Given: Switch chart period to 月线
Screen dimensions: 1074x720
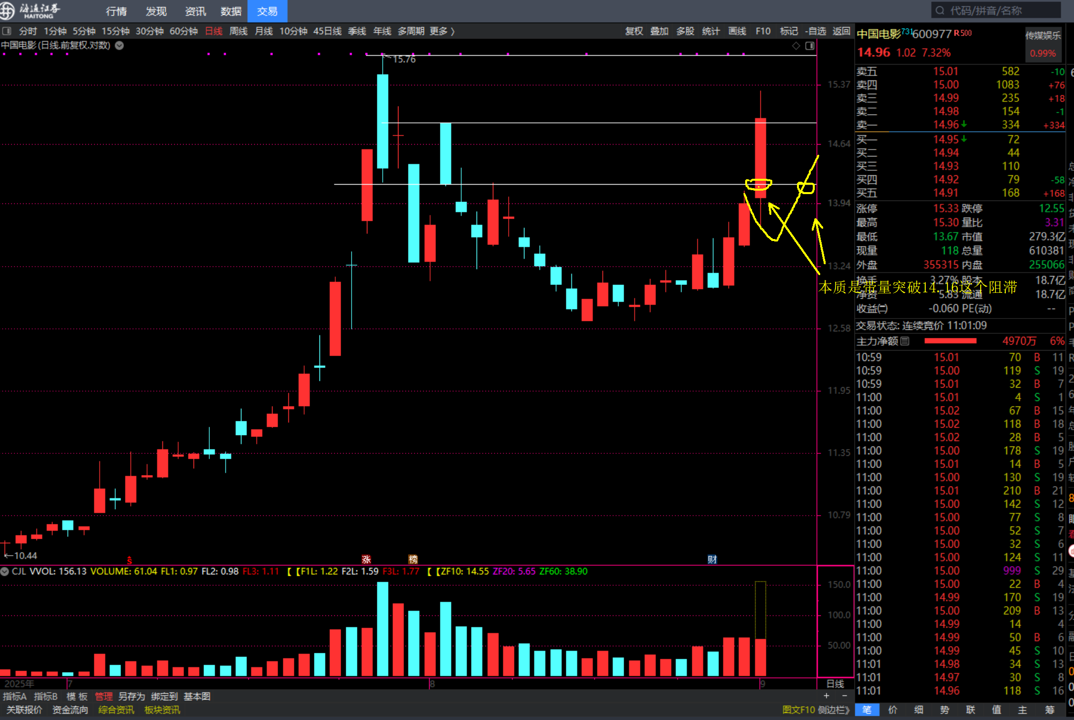Looking at the screenshot, I should [264, 31].
